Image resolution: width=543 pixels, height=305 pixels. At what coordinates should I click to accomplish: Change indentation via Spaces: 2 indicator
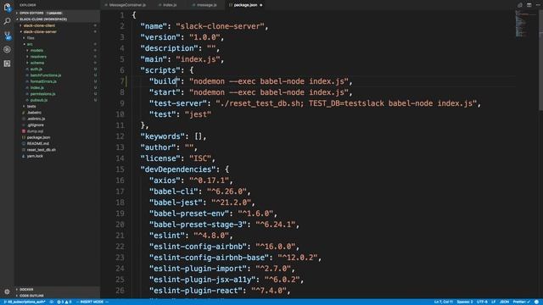click(x=464, y=302)
